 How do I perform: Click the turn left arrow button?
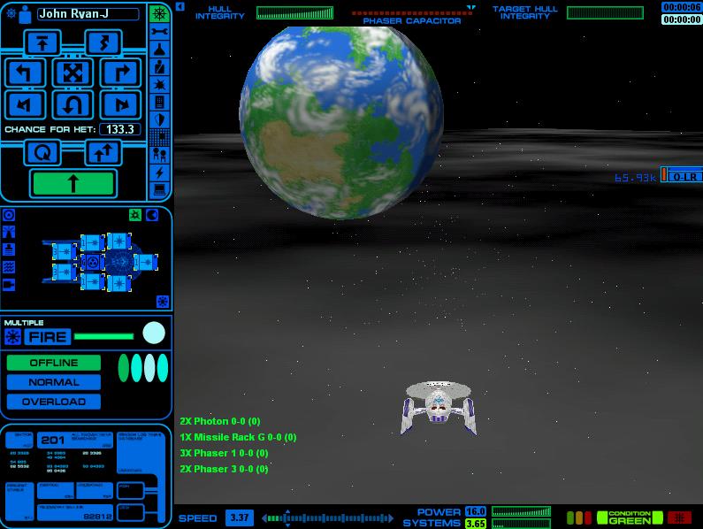pyautogui.click(x=25, y=73)
